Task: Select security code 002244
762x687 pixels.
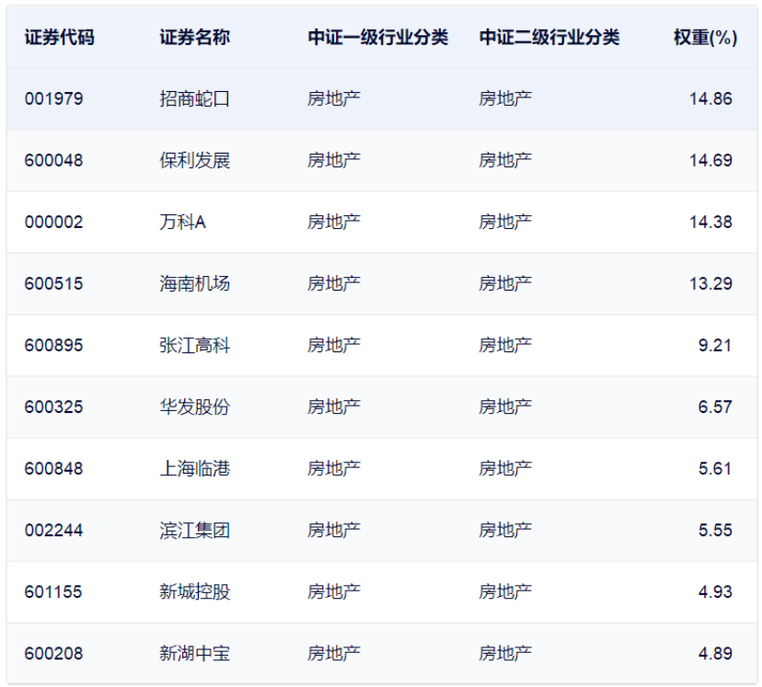Action: [54, 530]
